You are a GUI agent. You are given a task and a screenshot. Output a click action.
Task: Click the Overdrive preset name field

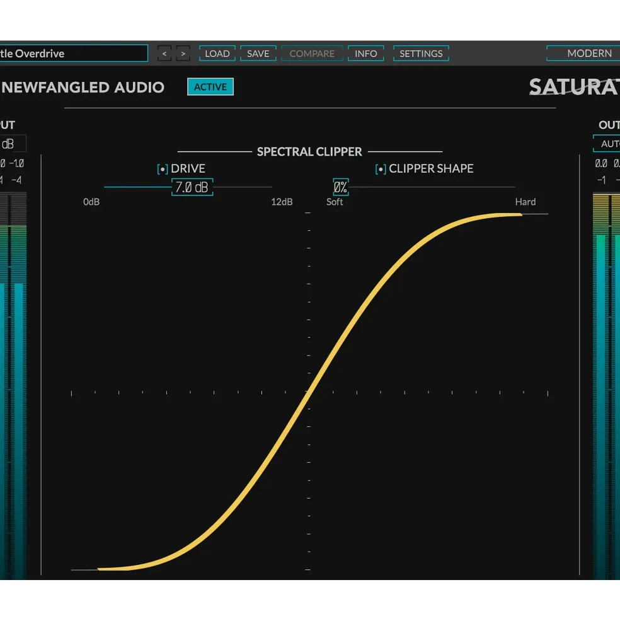74,54
